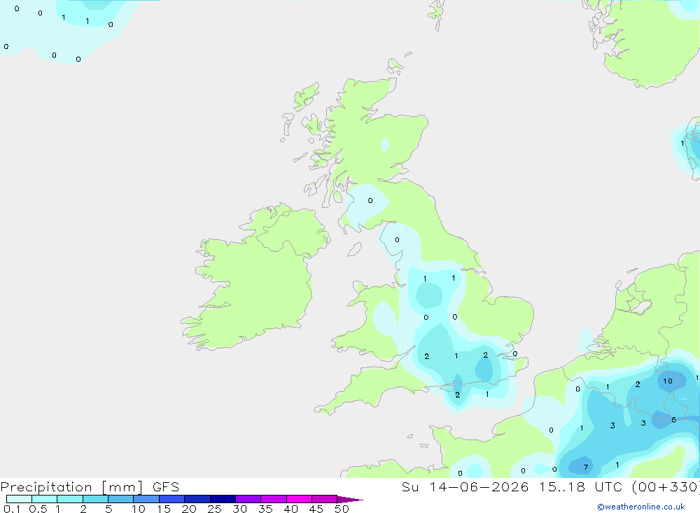Click the '45' legend scale label

(316, 509)
